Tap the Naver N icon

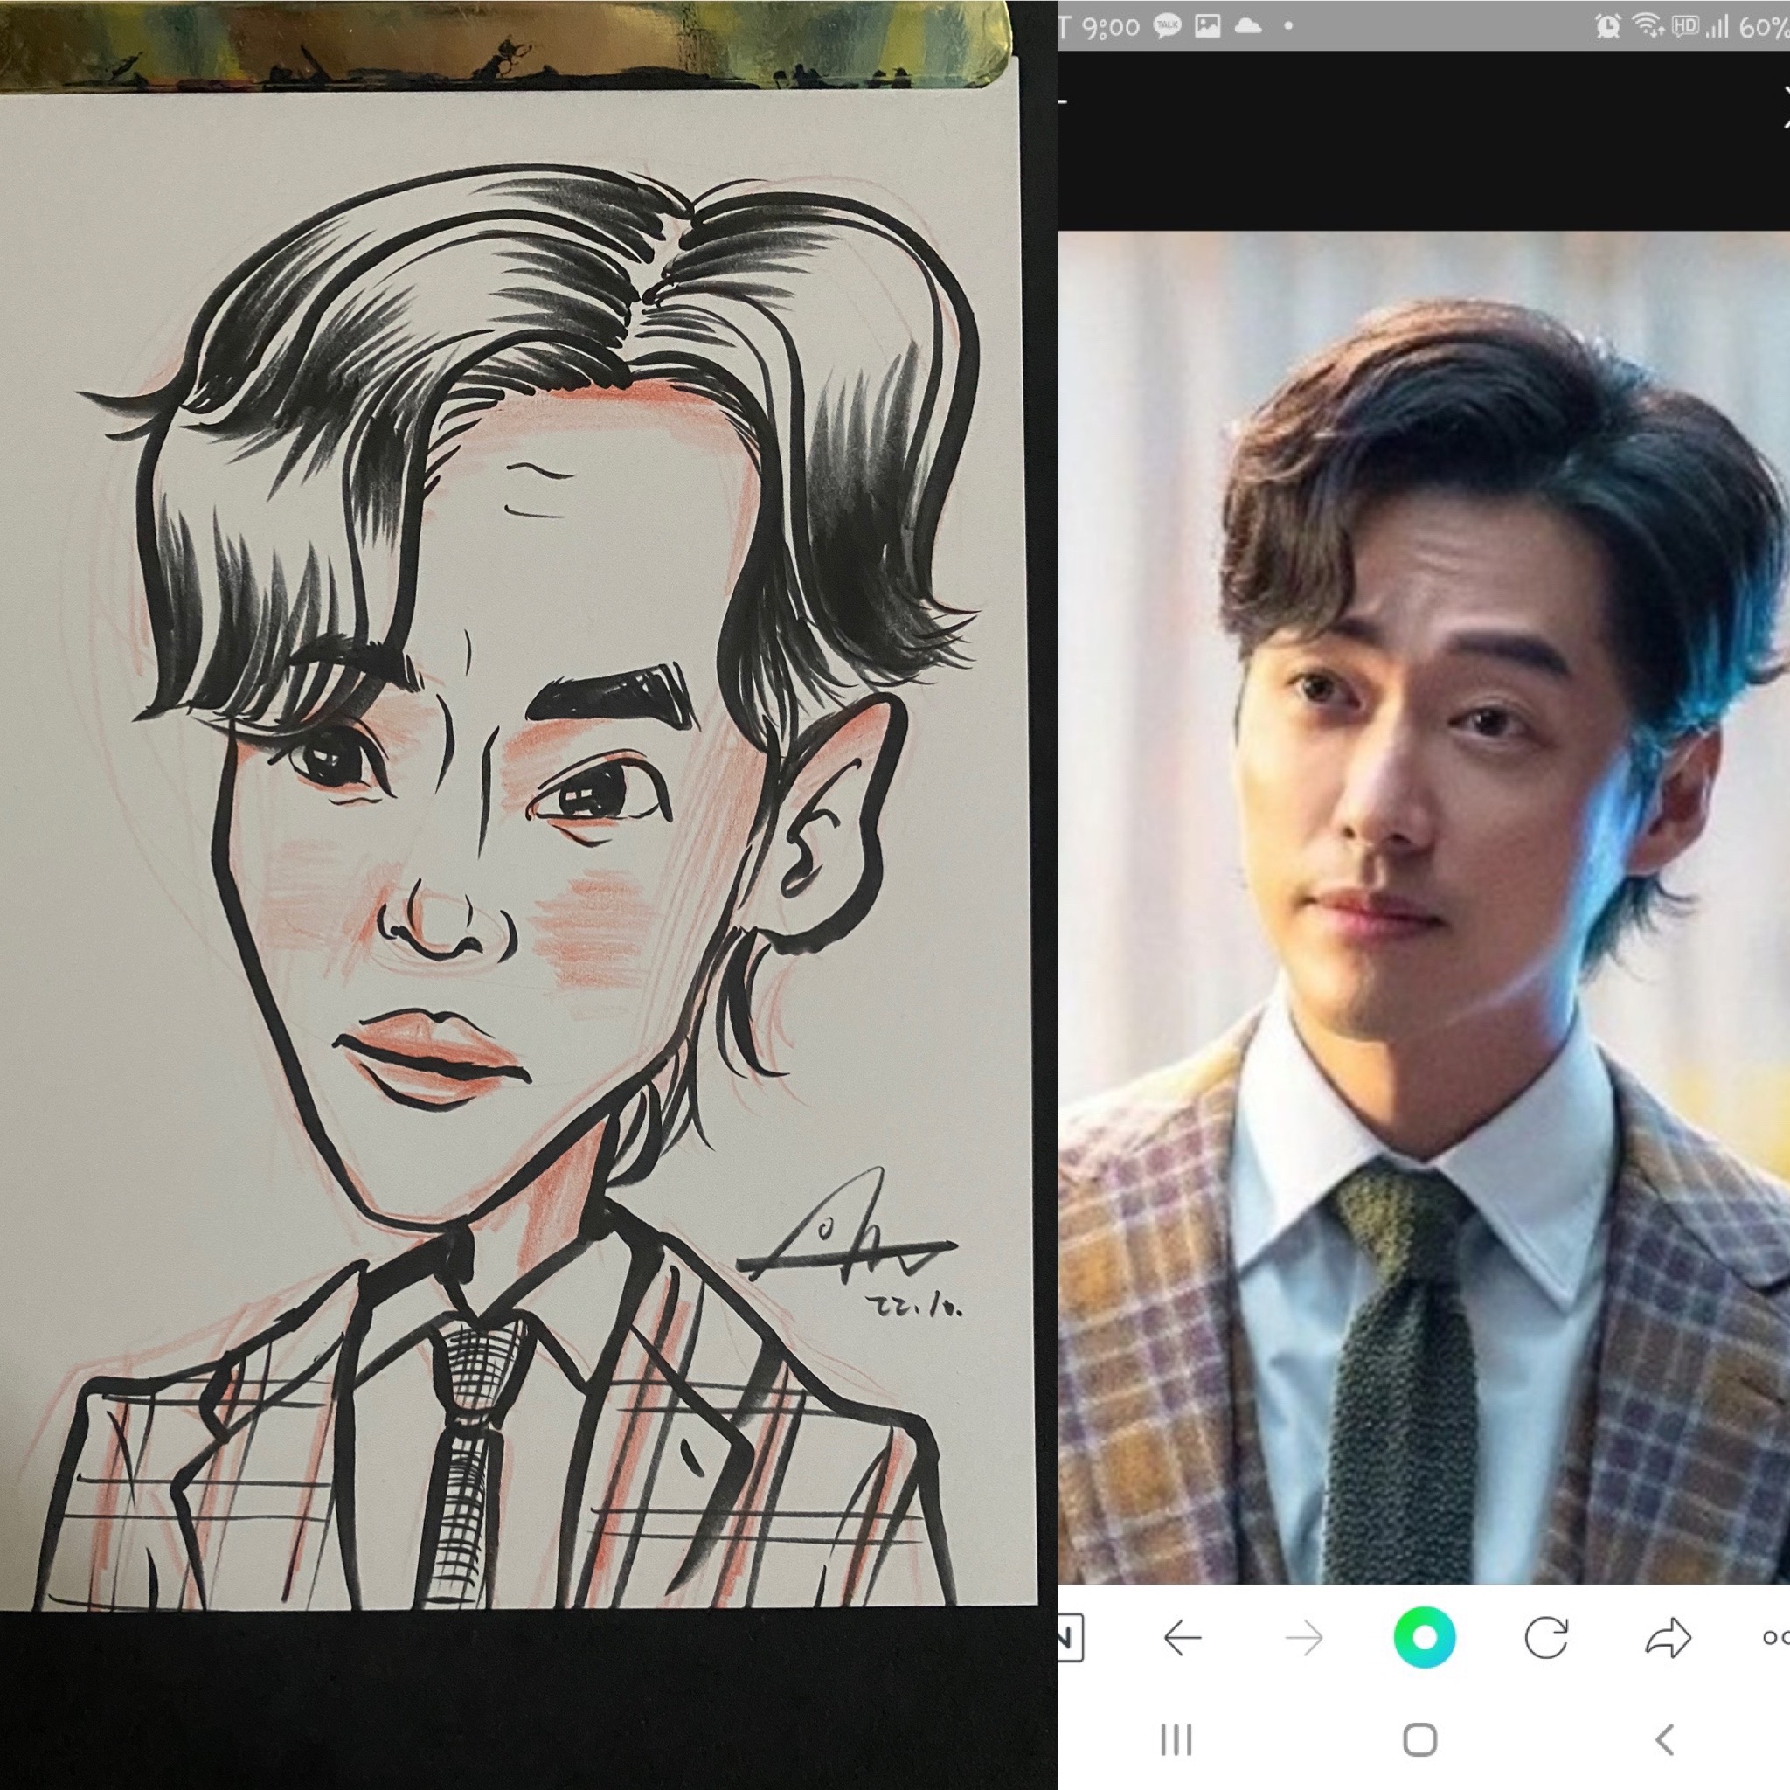(1069, 1638)
